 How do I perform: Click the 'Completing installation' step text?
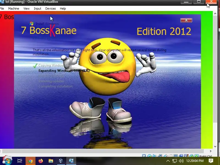[56, 86]
